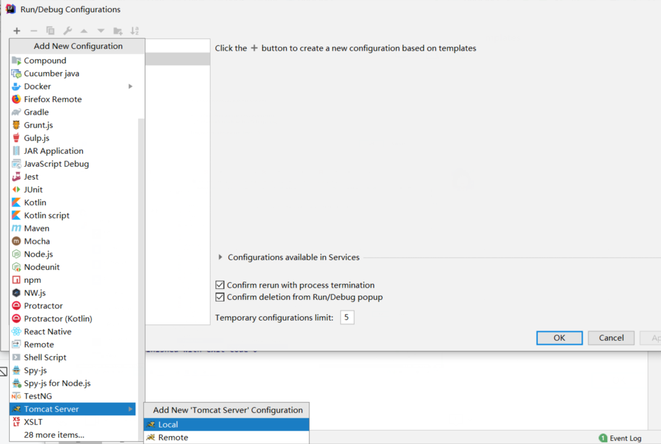Click the Move Up arrow icon
Viewport: 661px width, 444px height.
tap(84, 31)
